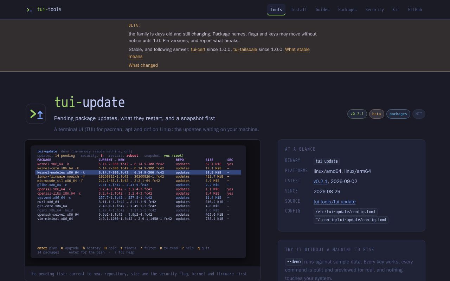This screenshot has height=281, width=450.
Task: Click the 'BETA:' banner label
Action: (x=134, y=25)
